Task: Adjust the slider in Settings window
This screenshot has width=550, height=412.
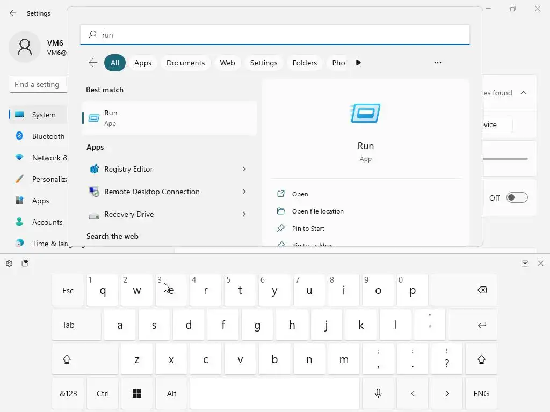Action: tap(505, 159)
